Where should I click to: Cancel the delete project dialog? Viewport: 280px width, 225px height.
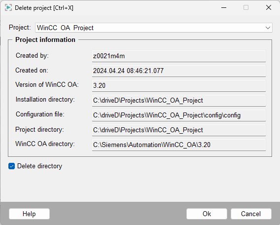click(x=251, y=214)
